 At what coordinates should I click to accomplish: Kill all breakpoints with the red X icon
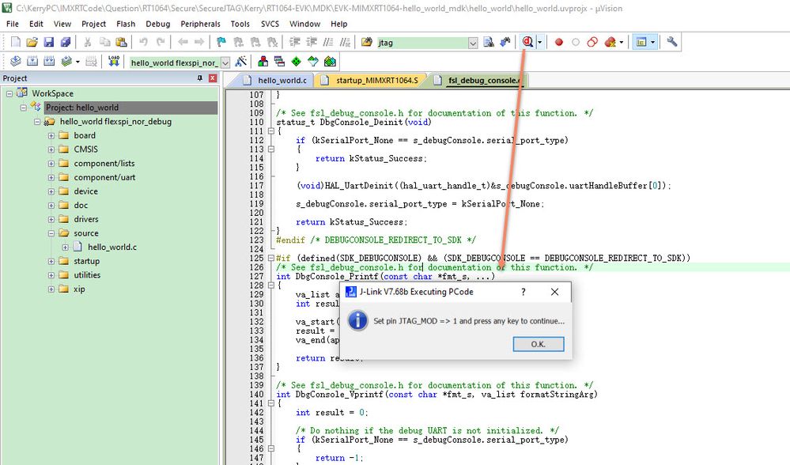[610, 43]
